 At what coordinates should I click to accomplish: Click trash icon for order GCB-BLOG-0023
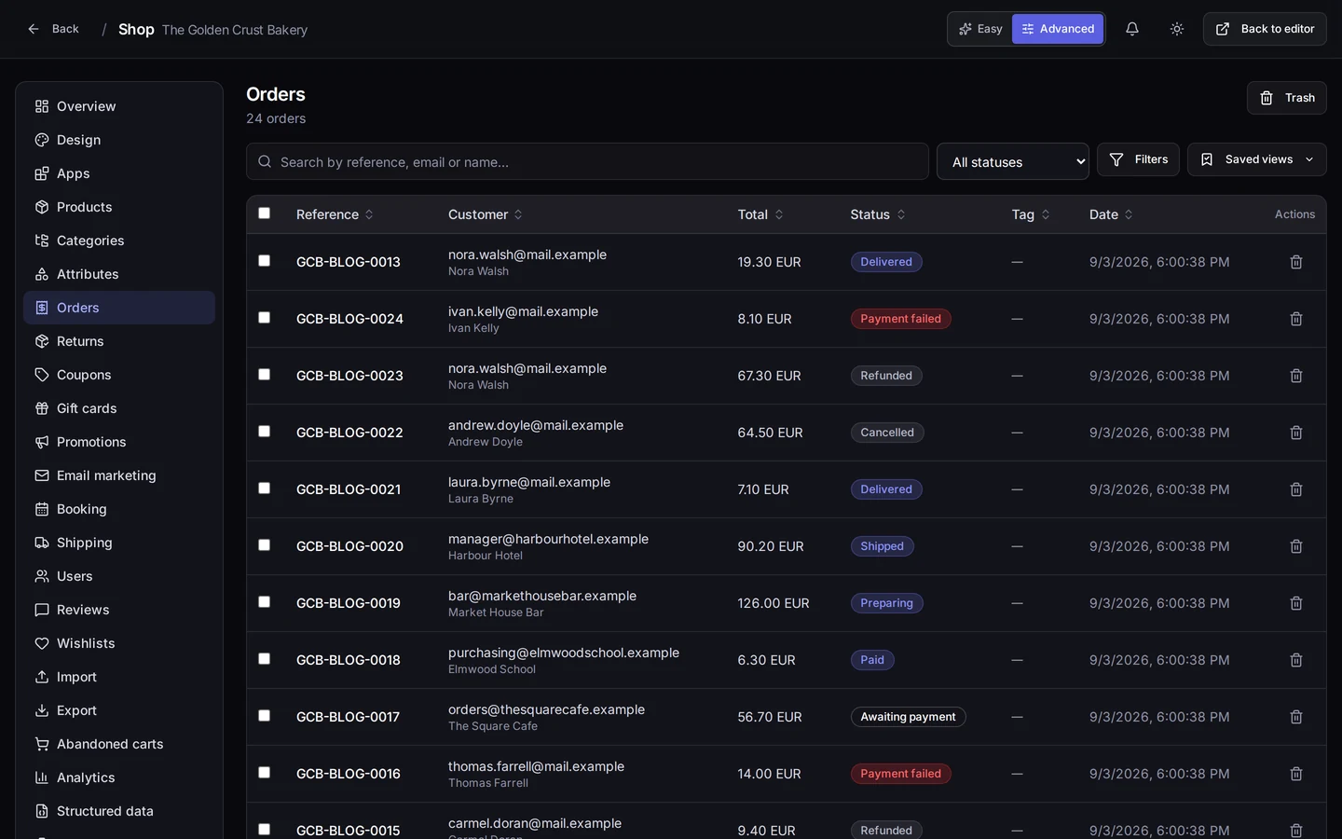1296,376
